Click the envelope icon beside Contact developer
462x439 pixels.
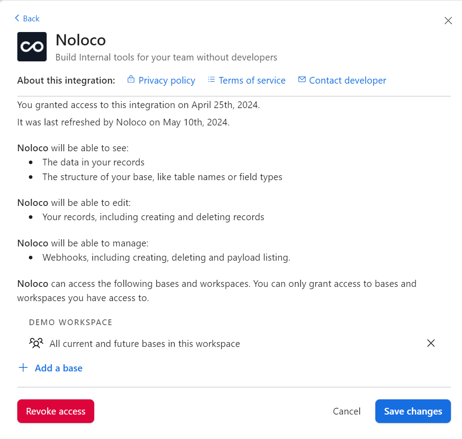[302, 80]
